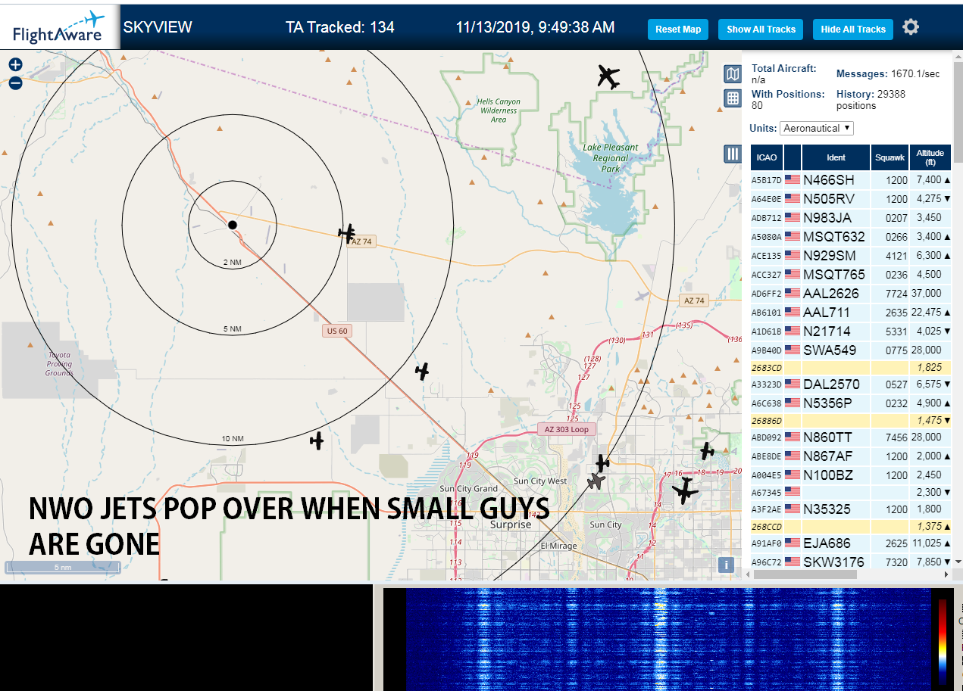
Task: Click the TA Tracked: 134 counter
Action: (339, 27)
